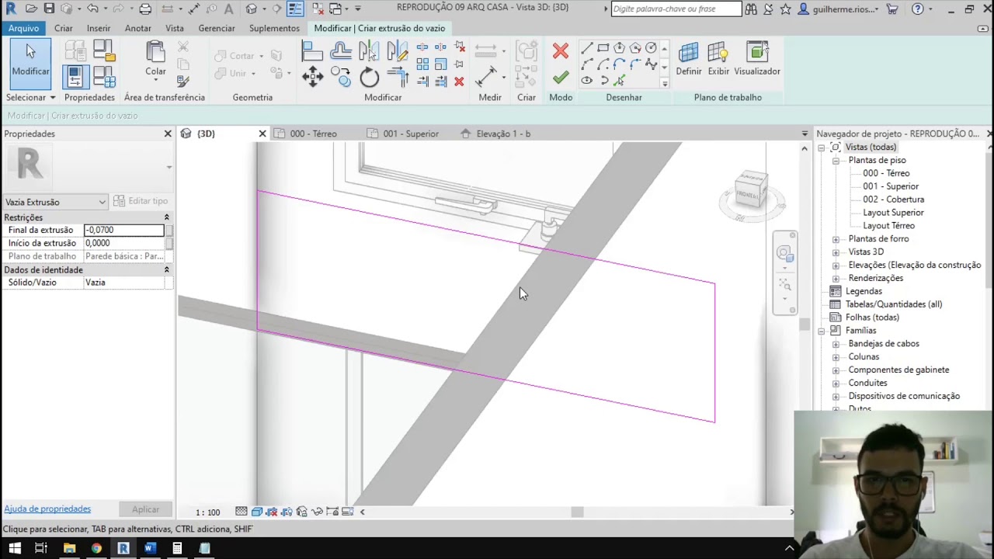This screenshot has height=559, width=994.
Task: Click the Thin Lines icon in quick access toolbar
Action: click(295, 9)
